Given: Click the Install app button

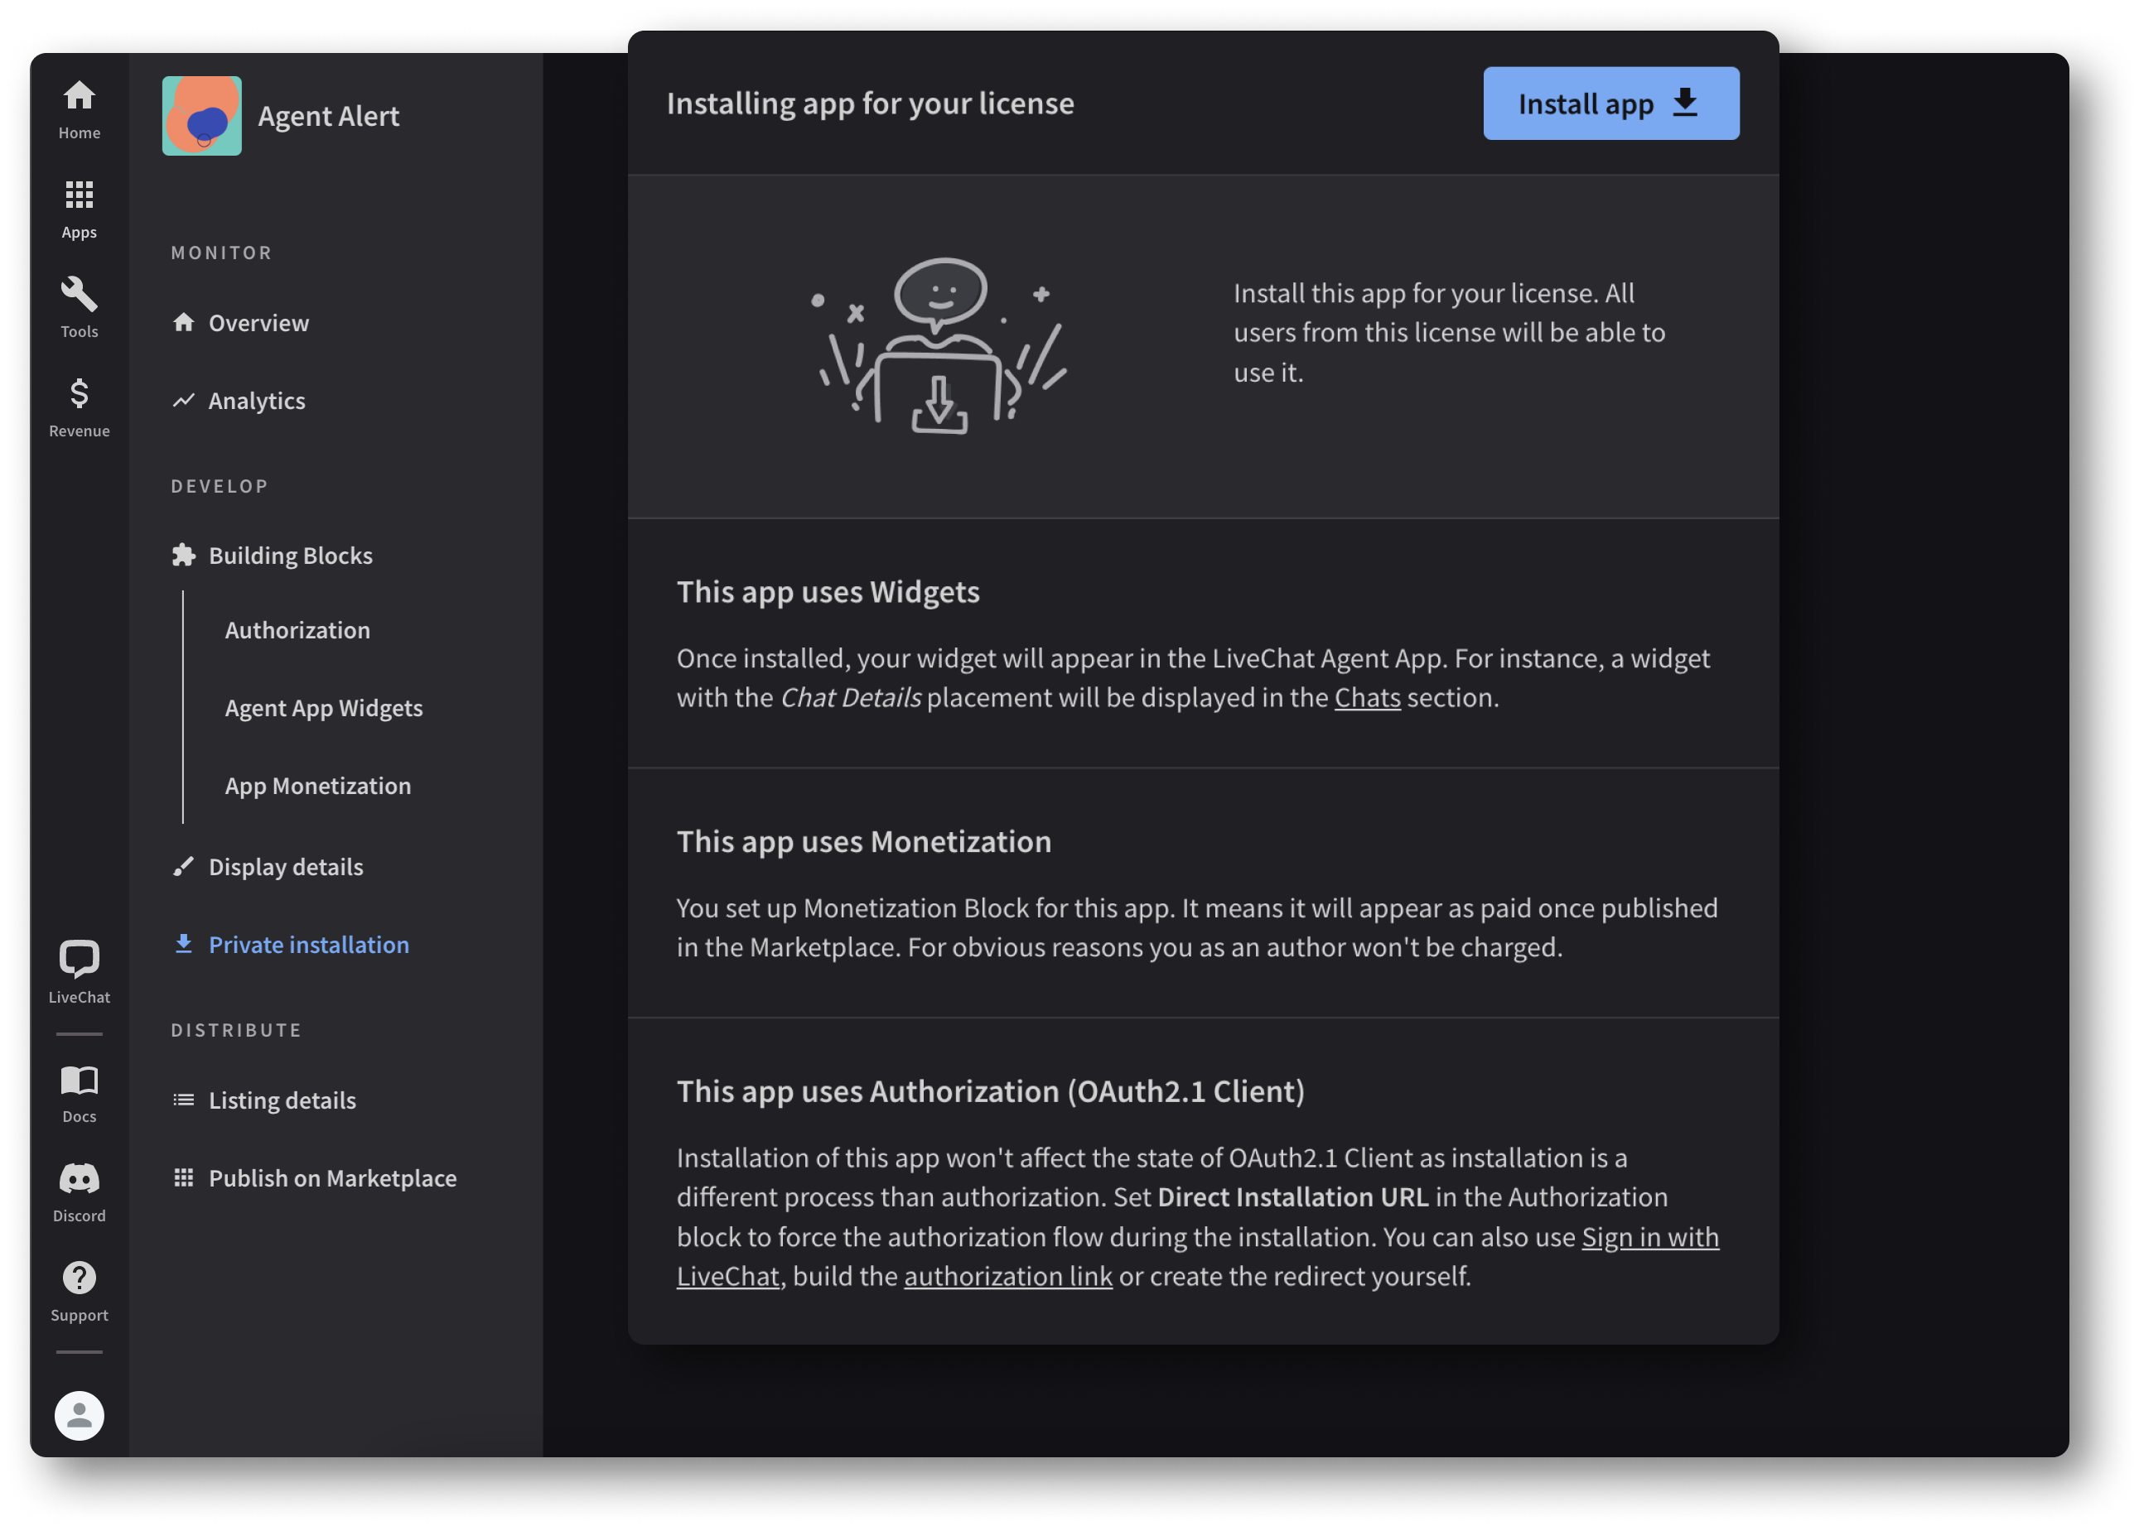Looking at the screenshot, I should click(x=1610, y=103).
